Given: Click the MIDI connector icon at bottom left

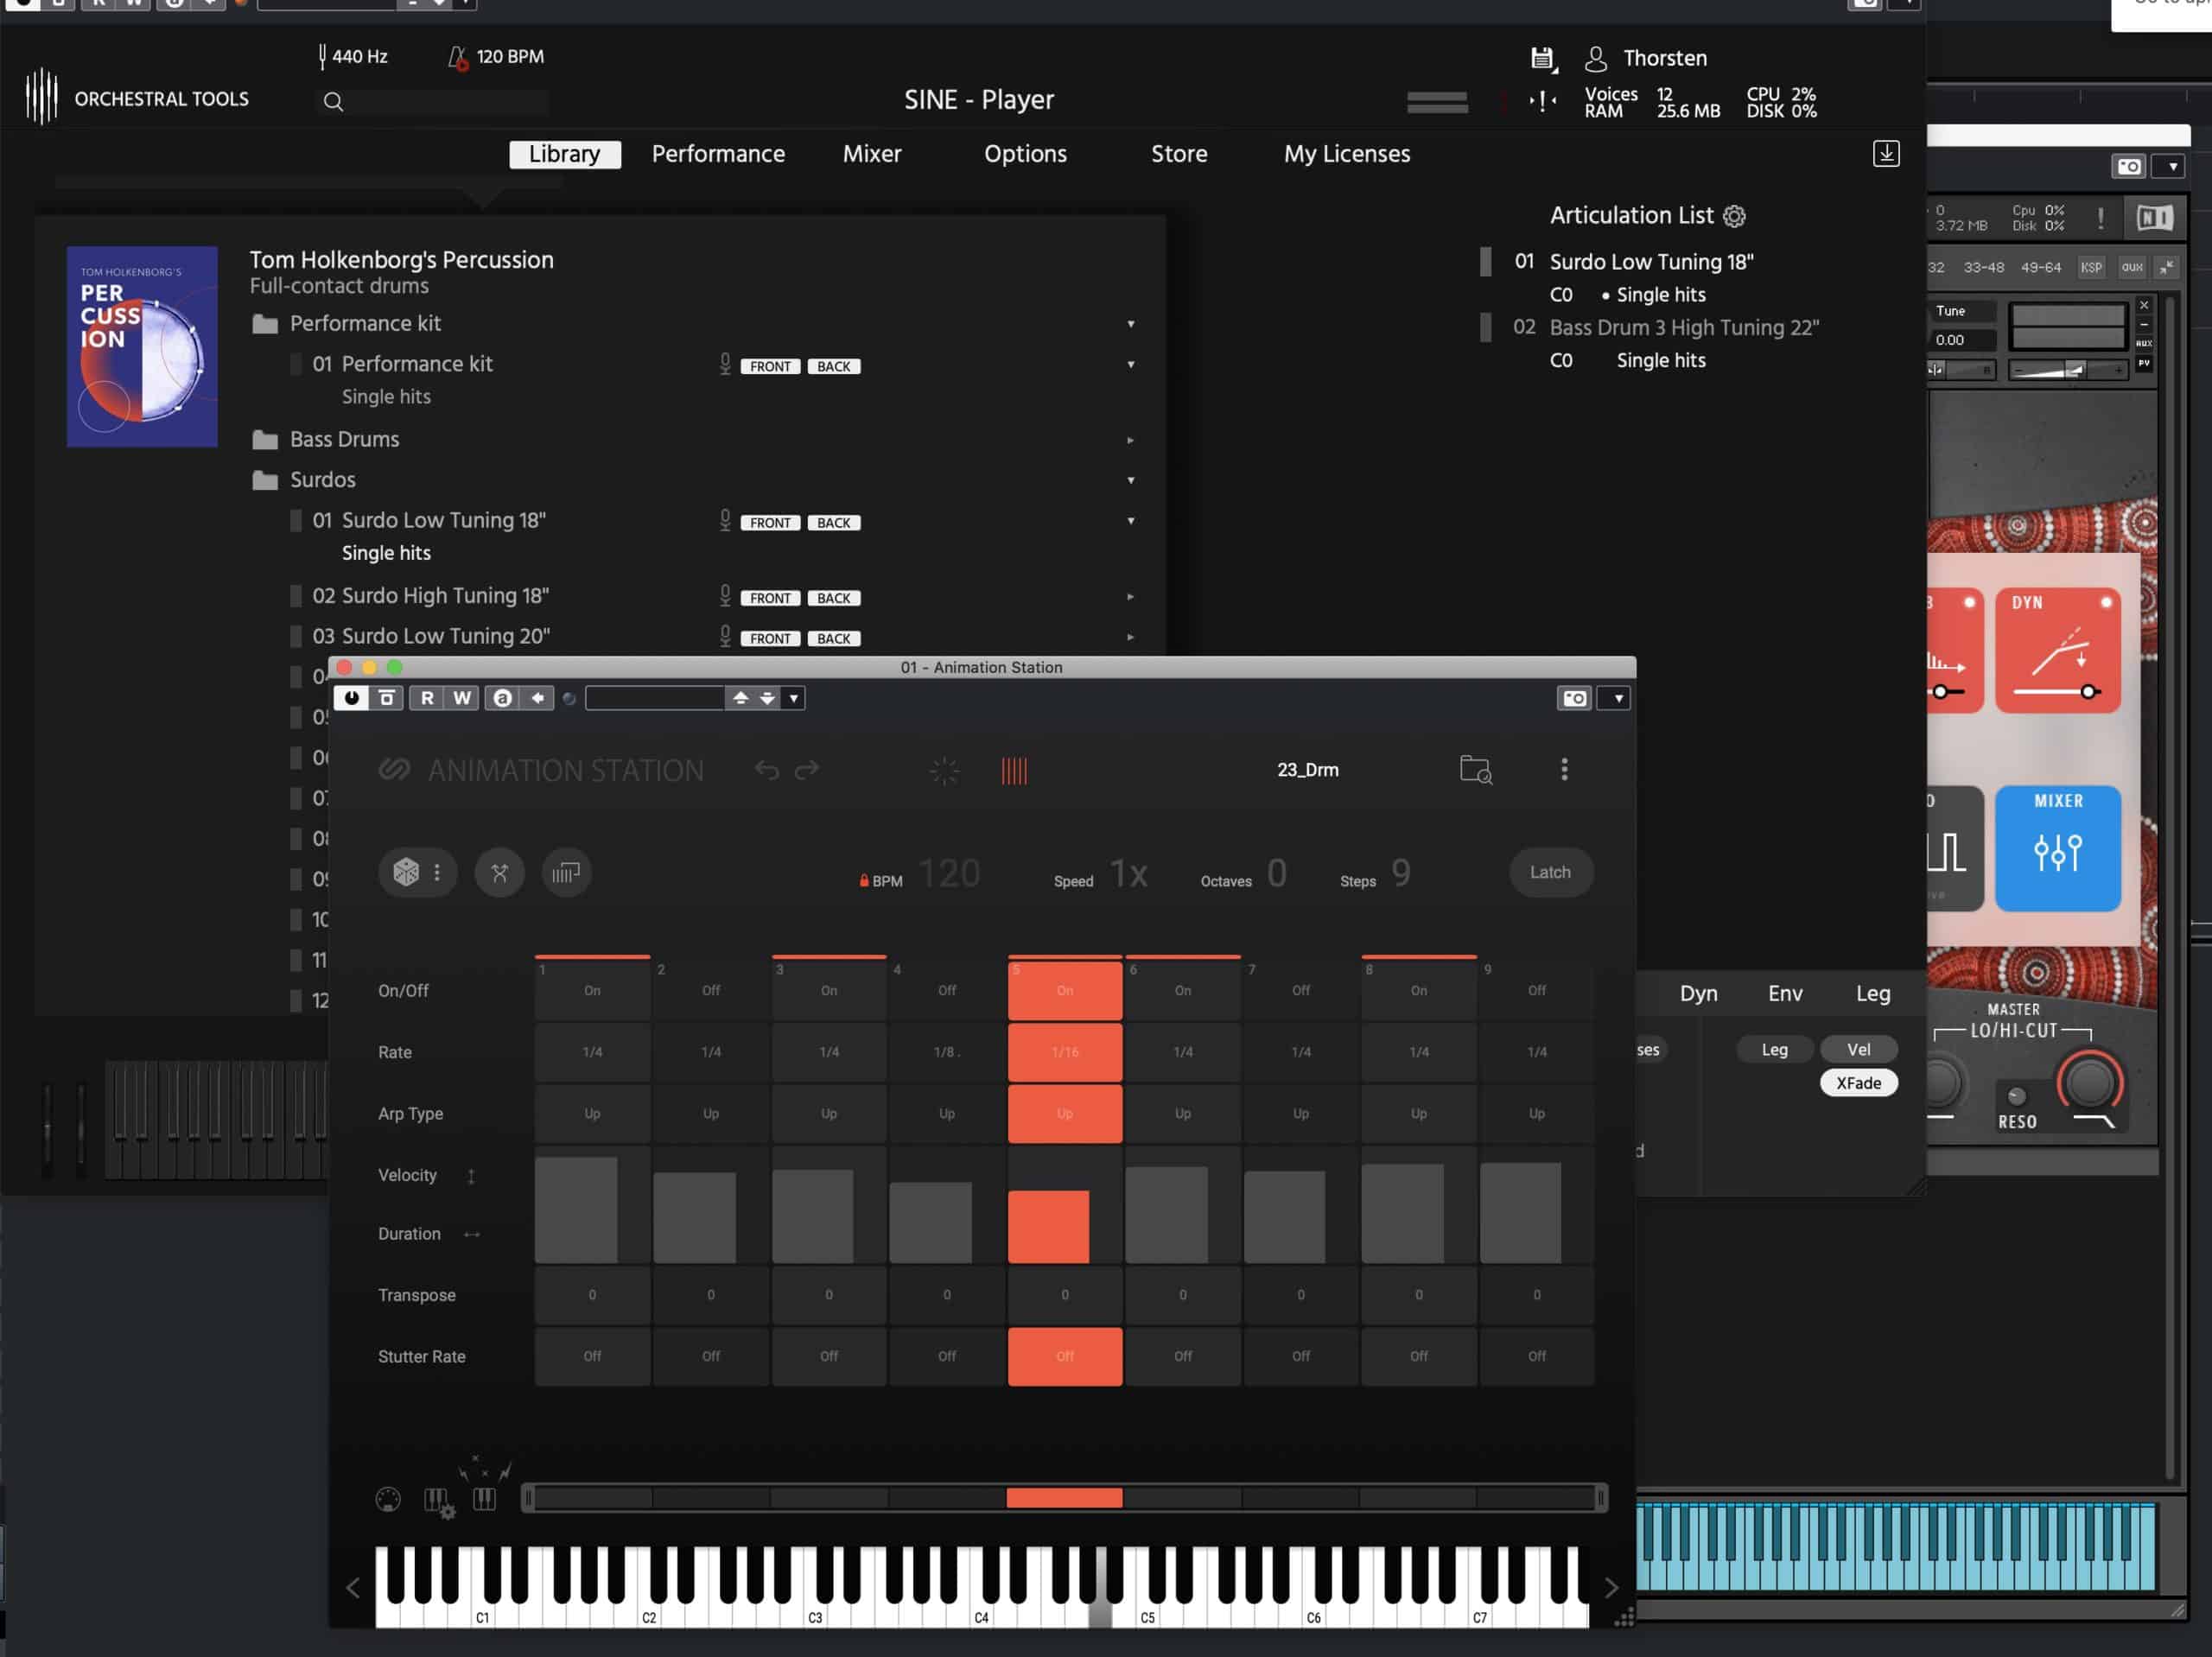Looking at the screenshot, I should click(388, 1499).
